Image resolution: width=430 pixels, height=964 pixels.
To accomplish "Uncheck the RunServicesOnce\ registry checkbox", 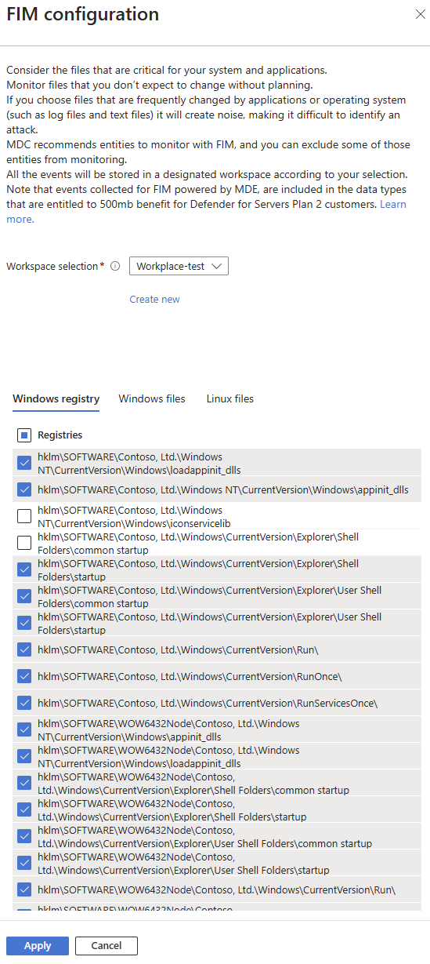I will [x=24, y=703].
